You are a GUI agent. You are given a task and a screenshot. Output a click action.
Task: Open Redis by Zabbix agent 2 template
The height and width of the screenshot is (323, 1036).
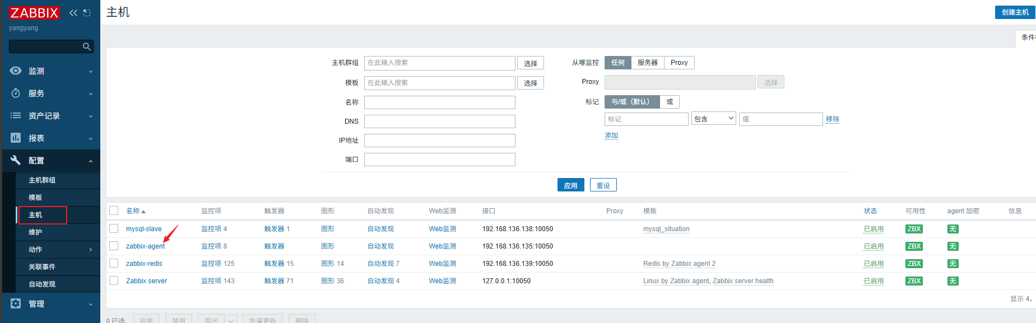coord(679,264)
